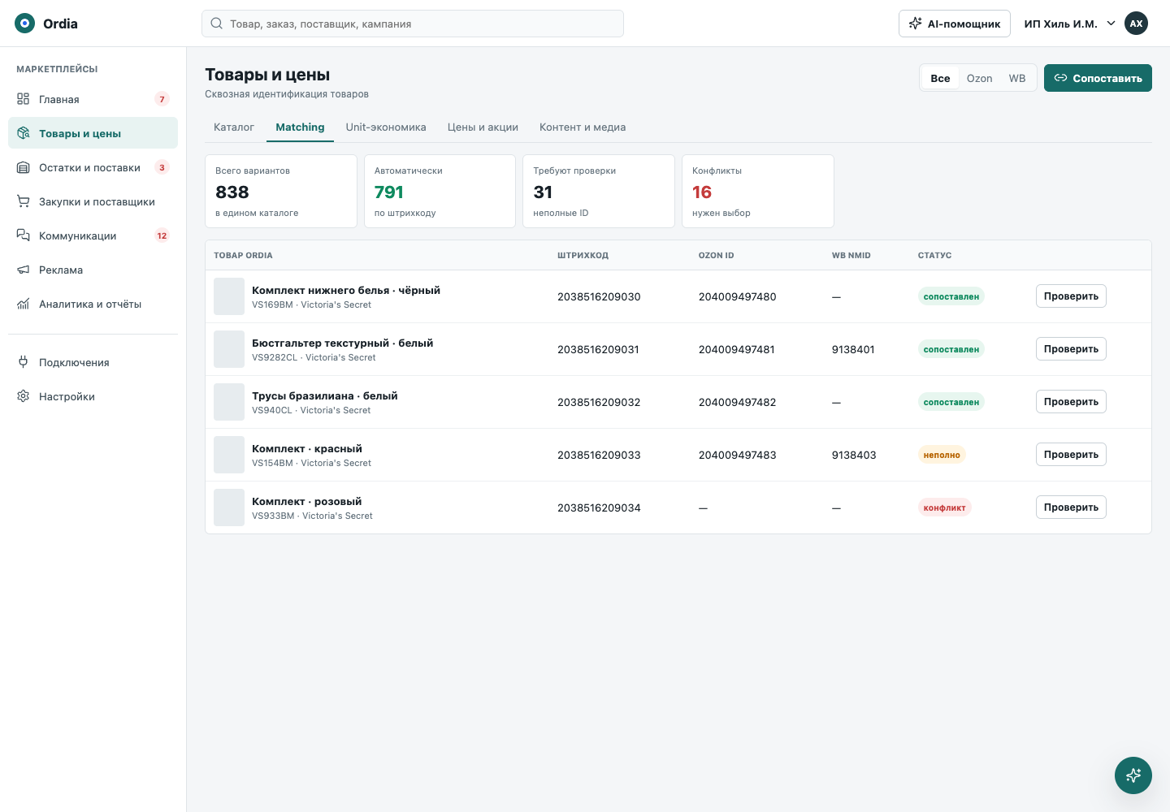Screen dimensions: 1170x812
Task: Click the sparkle icon in AI-помощник button
Action: (916, 24)
